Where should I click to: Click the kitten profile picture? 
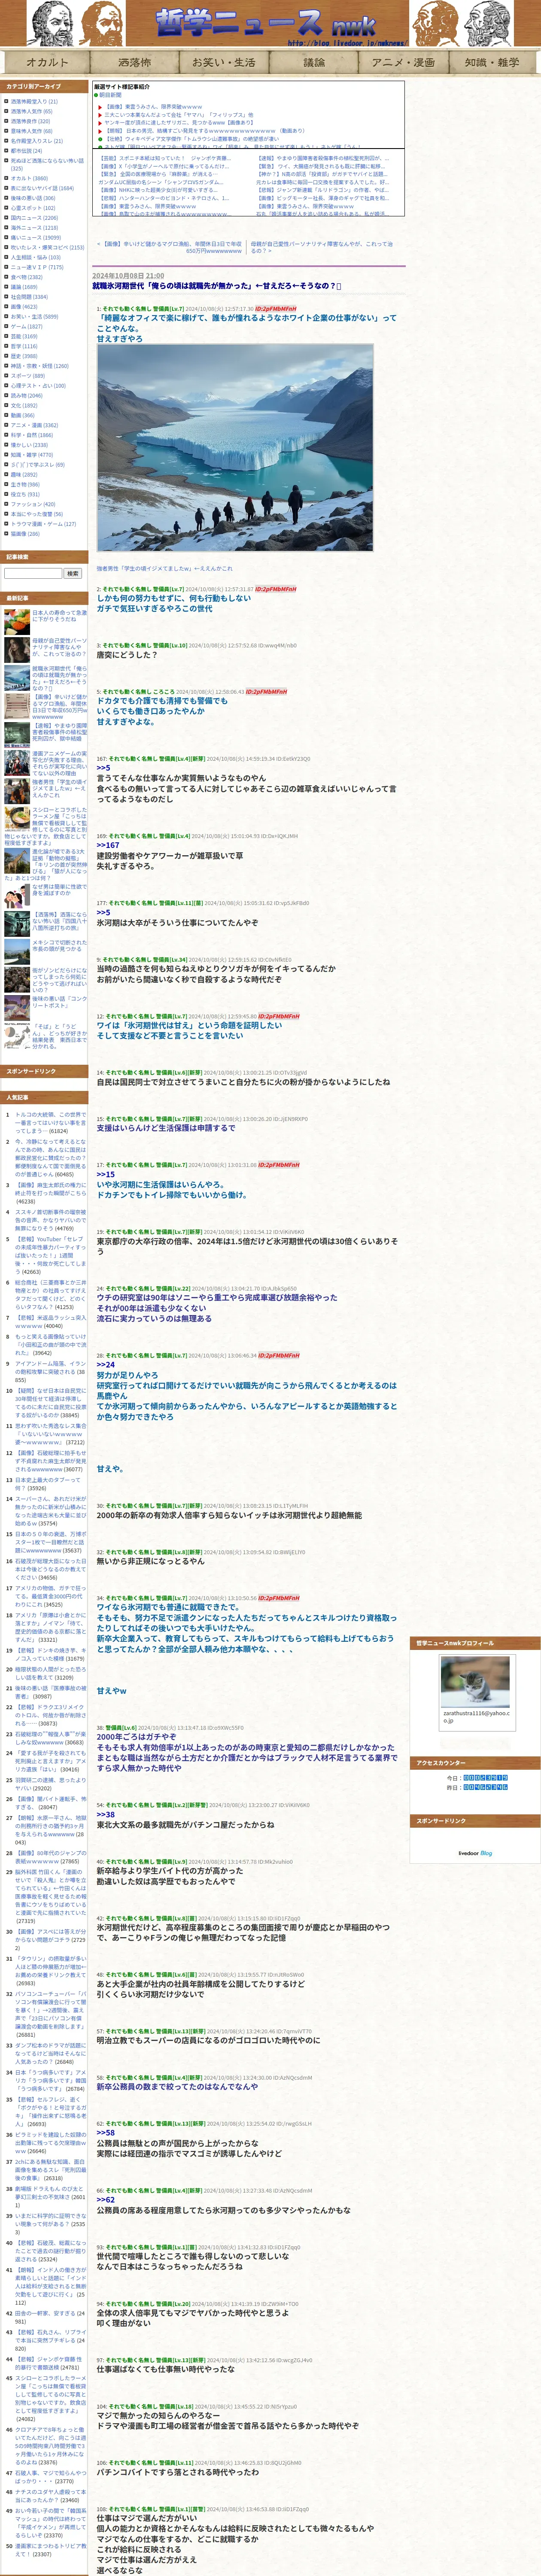(x=474, y=1682)
